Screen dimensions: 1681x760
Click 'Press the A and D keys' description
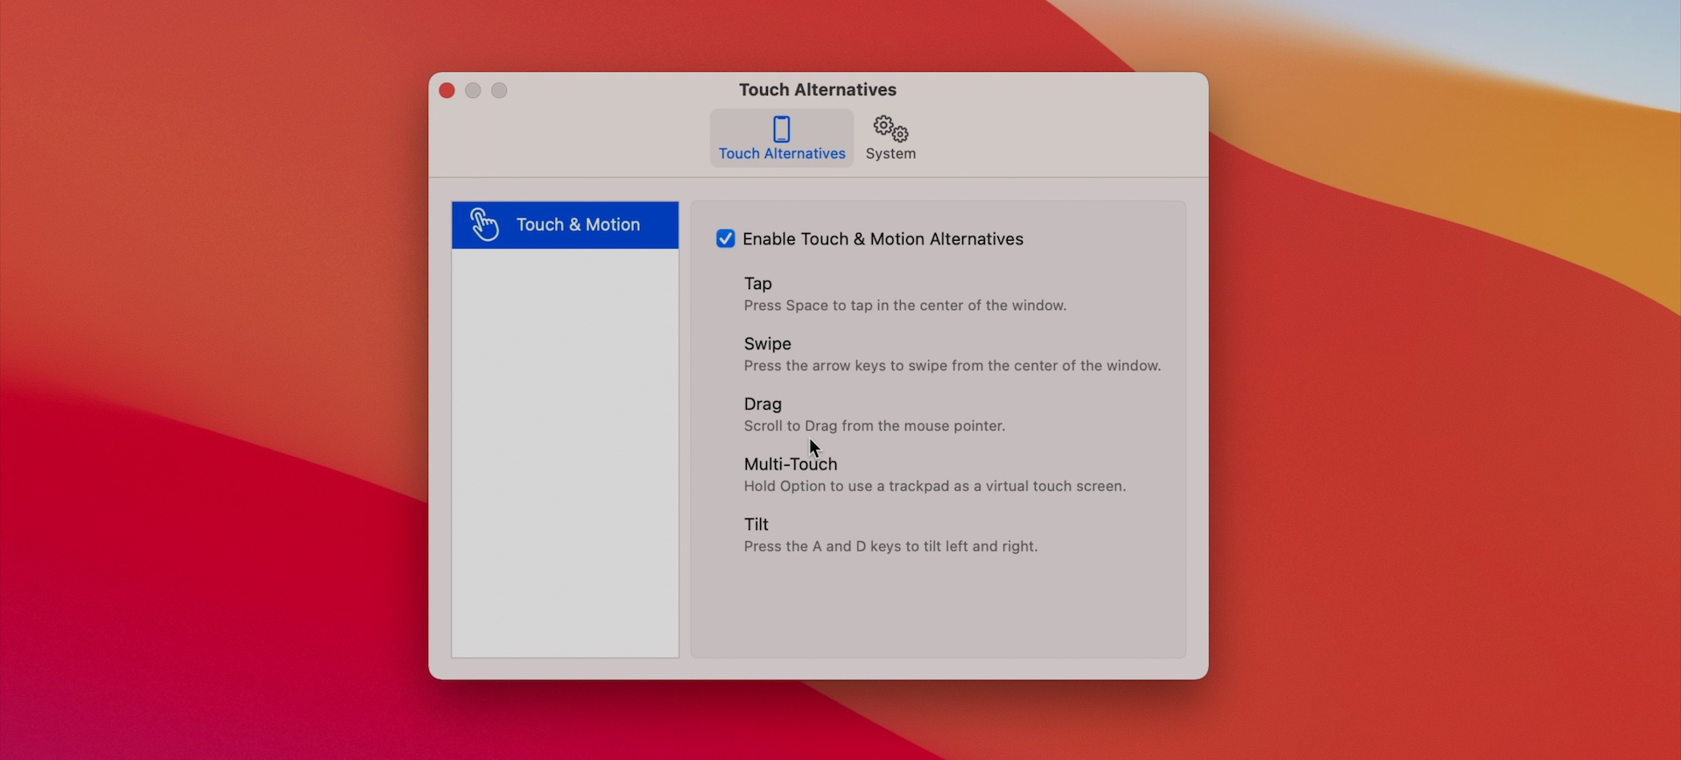tap(890, 546)
